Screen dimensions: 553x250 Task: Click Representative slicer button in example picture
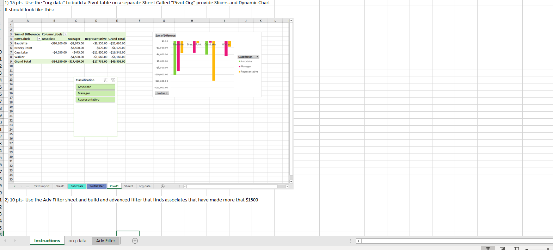coord(95,100)
